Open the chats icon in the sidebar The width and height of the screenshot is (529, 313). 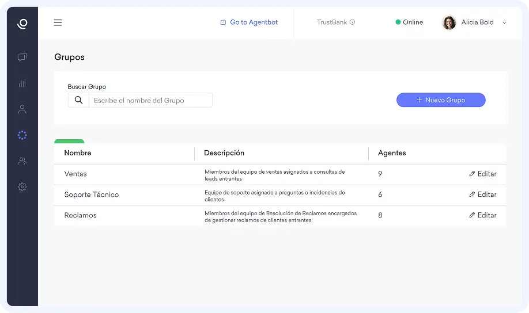coord(22,57)
